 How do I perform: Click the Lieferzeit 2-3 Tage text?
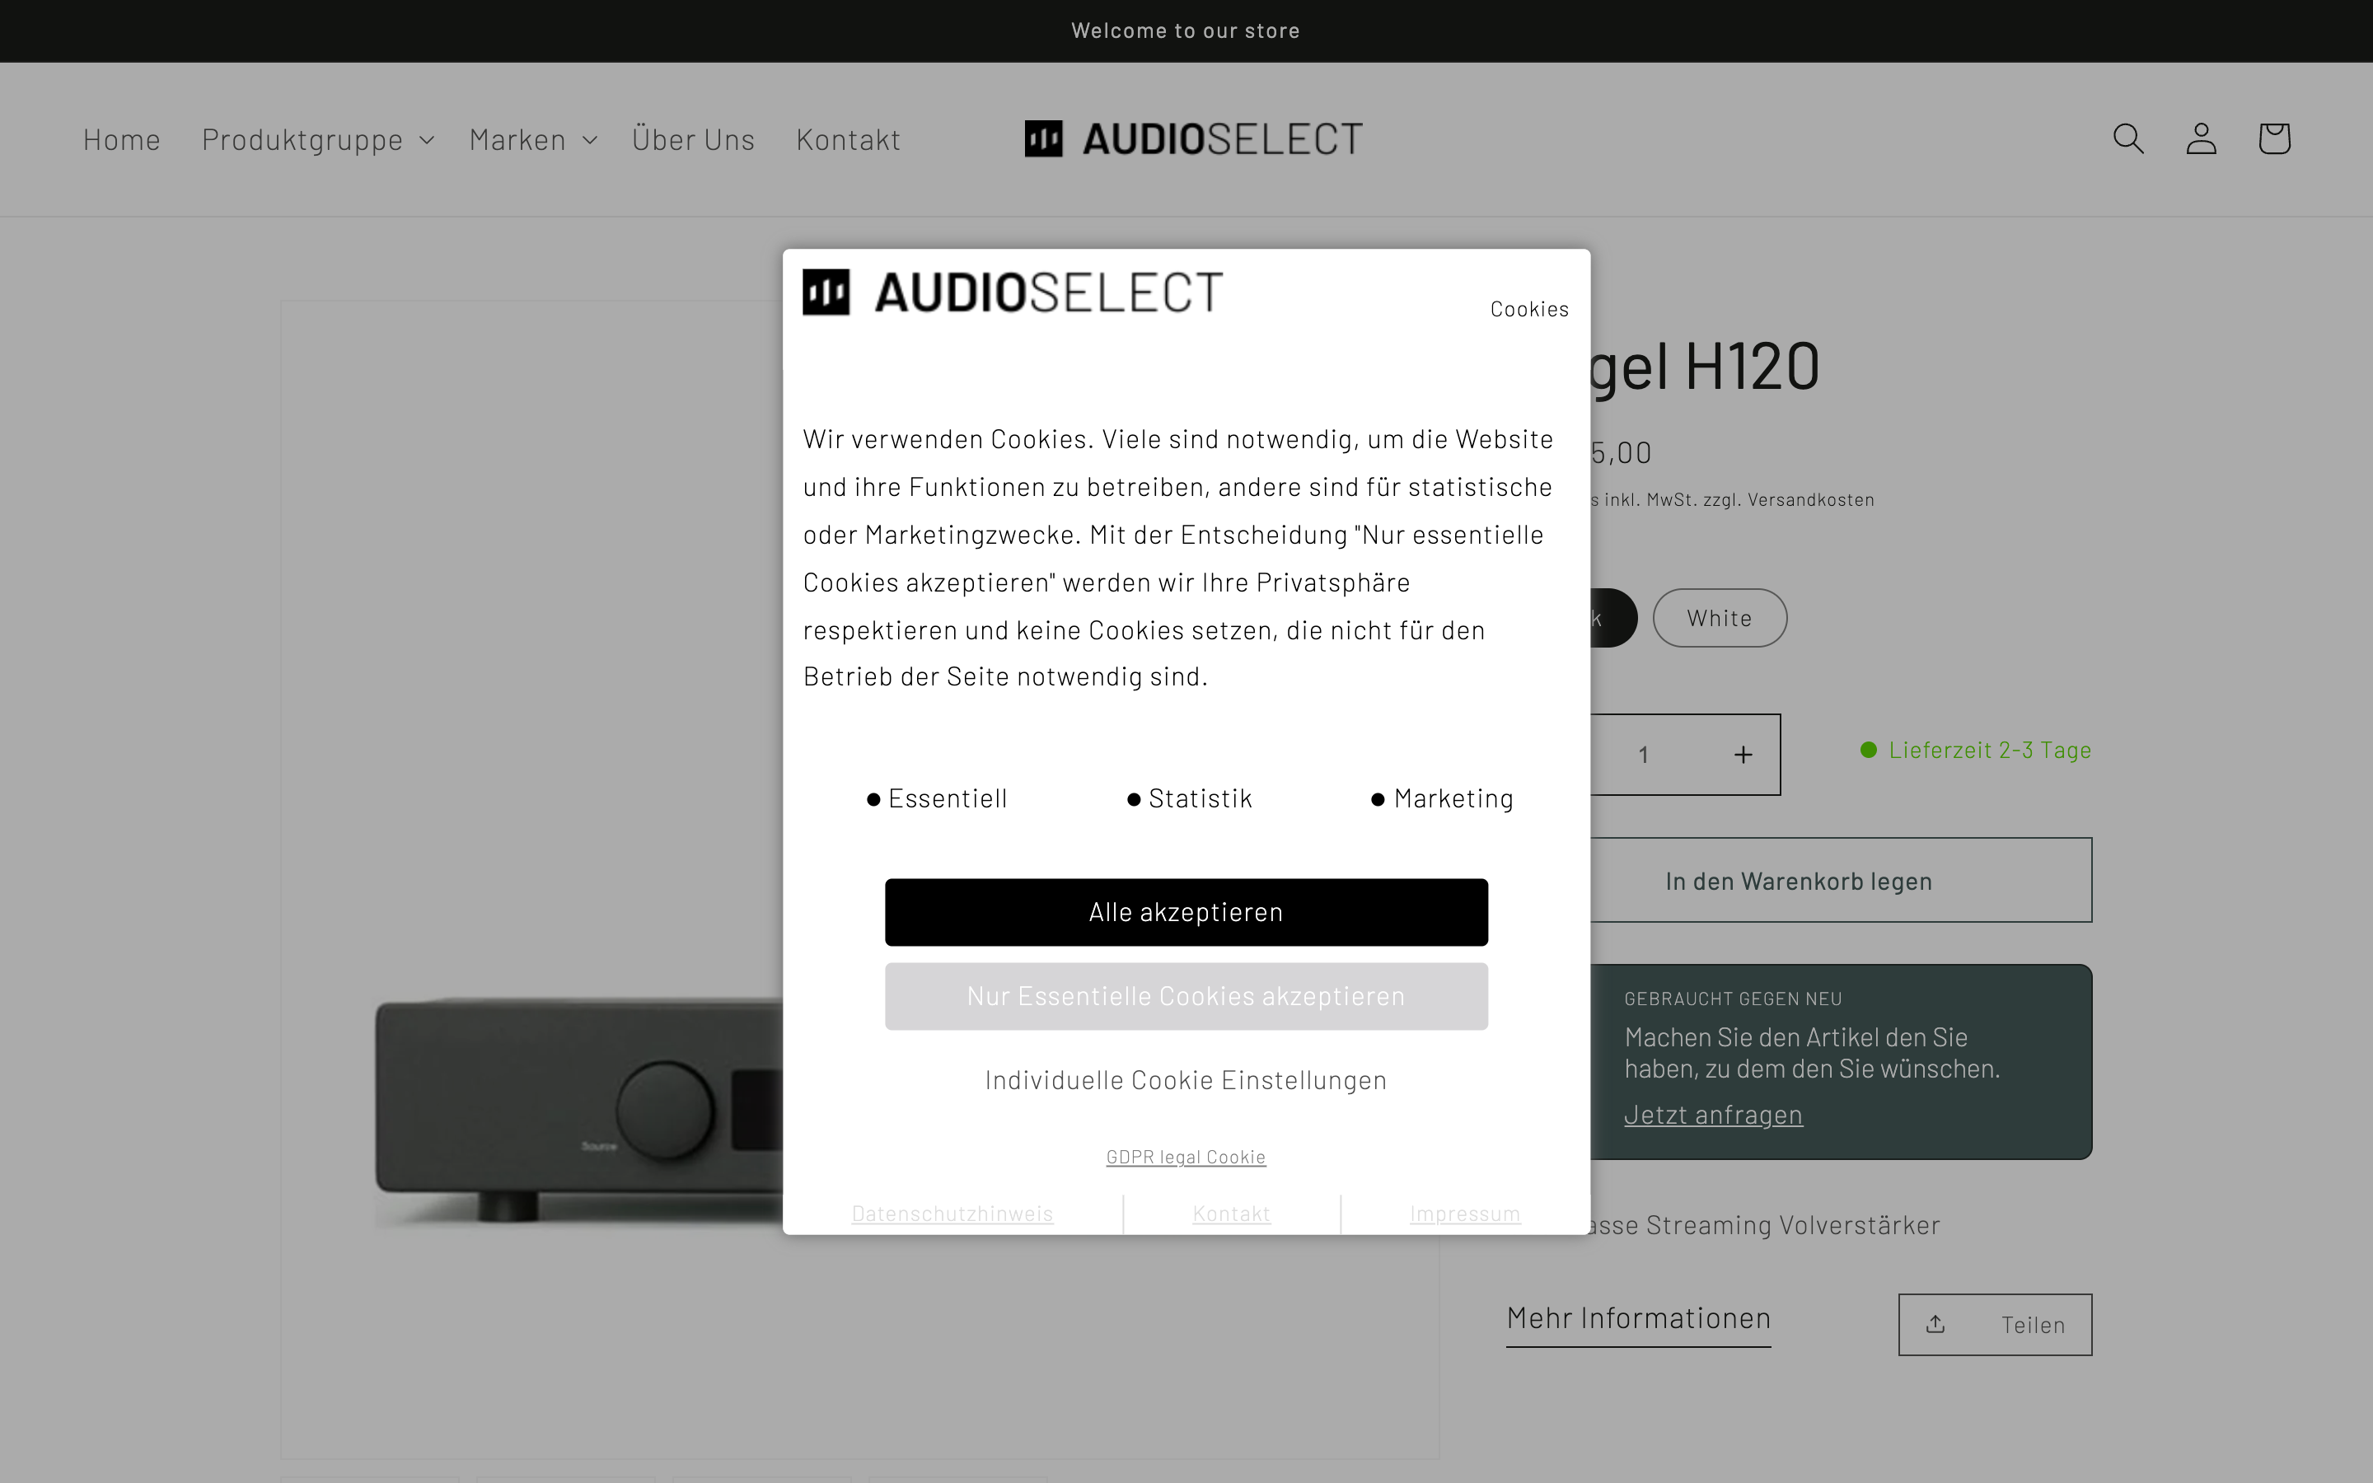pyautogui.click(x=1976, y=751)
